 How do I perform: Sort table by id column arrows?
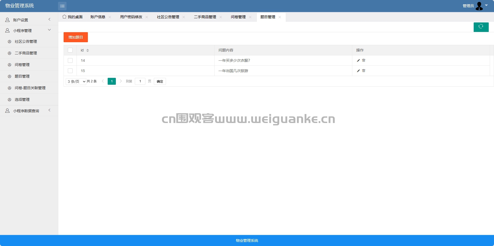[x=88, y=50]
